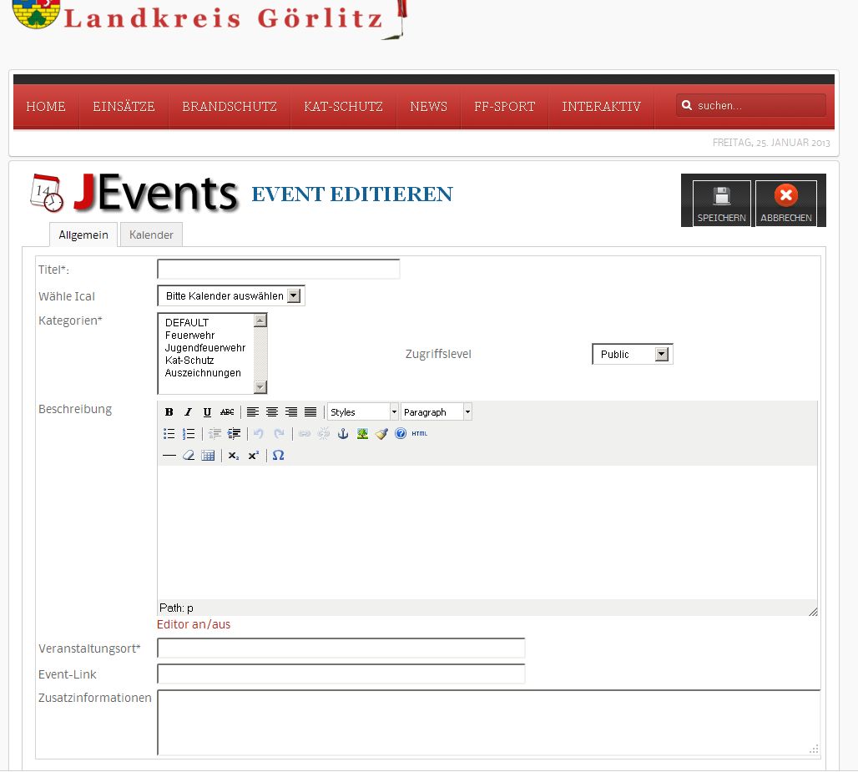The height and width of the screenshot is (772, 858).
Task: Toggle underline formatting
Action: (x=207, y=412)
